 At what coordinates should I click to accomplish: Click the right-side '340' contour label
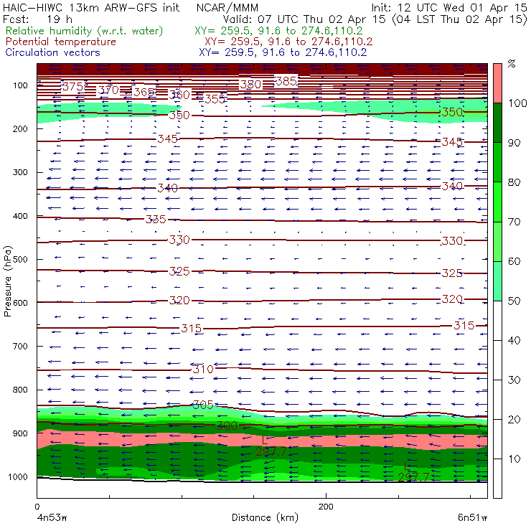(452, 187)
